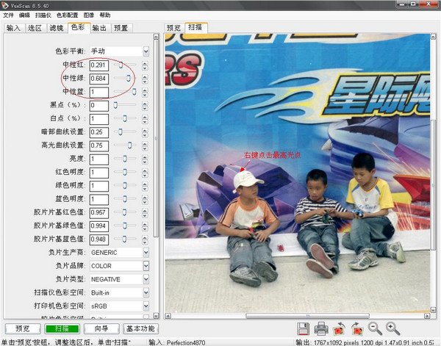Switch to the 预览 tab
The image size is (441, 346).
click(x=173, y=28)
